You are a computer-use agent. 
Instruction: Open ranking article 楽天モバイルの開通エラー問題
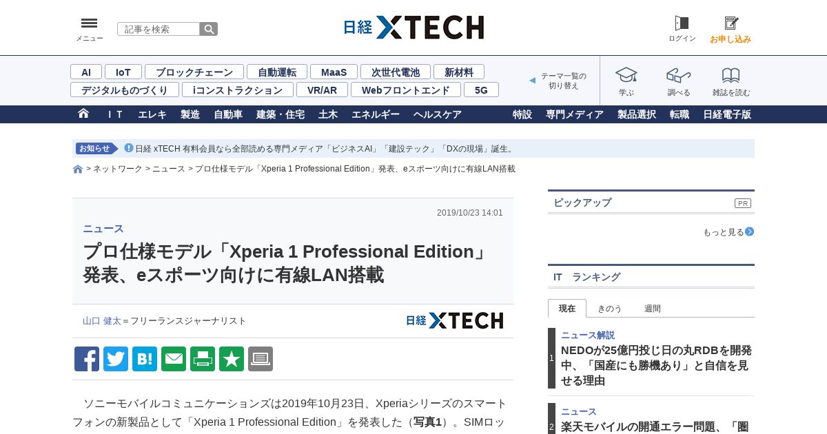[x=655, y=426]
